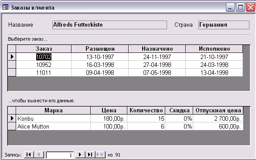Select row selector for Alice Mutton
This screenshot has width=256, height=160.
(x=12, y=126)
